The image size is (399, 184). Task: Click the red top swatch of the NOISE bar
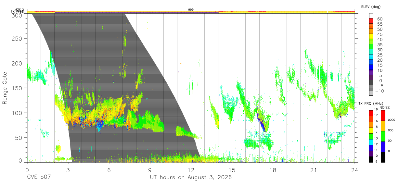coord(383,115)
